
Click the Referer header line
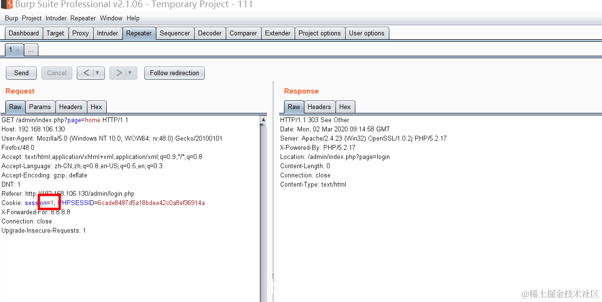(x=68, y=193)
